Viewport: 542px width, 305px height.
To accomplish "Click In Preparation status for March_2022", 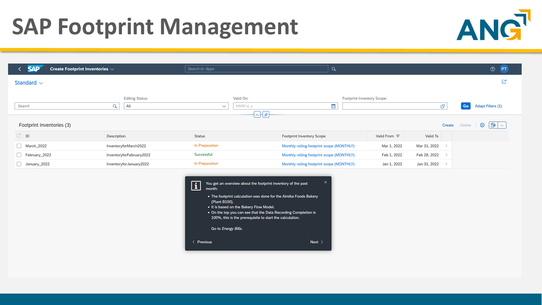I will tap(206, 145).
